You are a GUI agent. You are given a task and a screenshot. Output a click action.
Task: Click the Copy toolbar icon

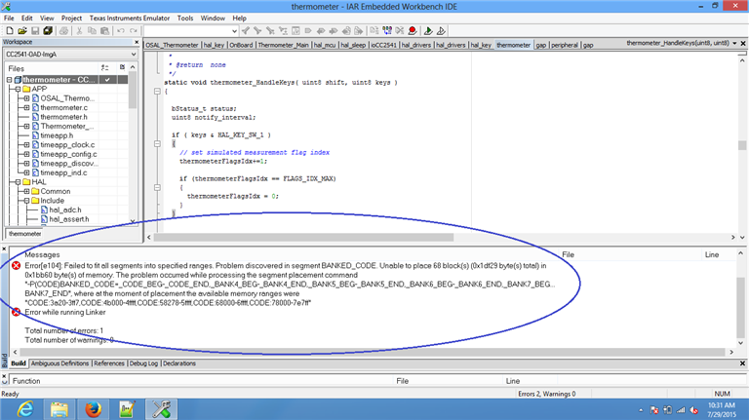pos(92,30)
